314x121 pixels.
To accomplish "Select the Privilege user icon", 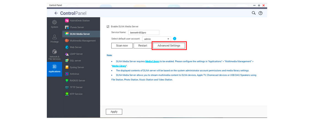I will point(55,37).
